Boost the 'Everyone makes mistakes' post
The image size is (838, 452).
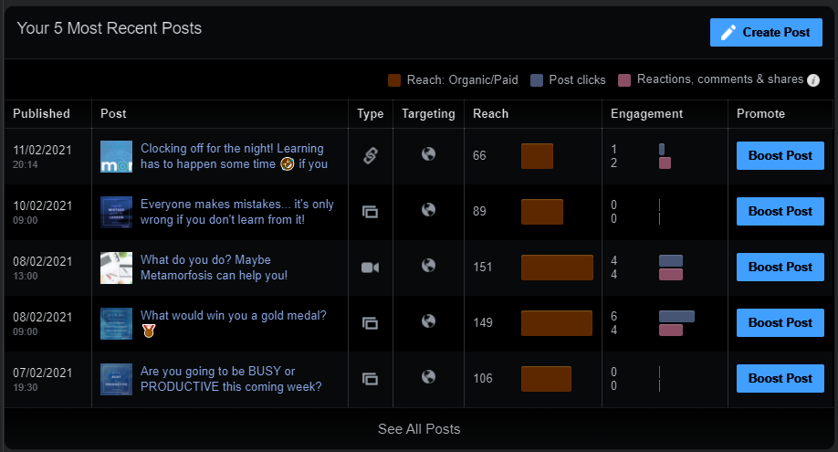(x=780, y=212)
